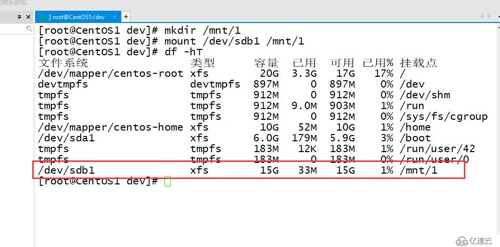The height and width of the screenshot is (247, 500).
Task: Click the 'df -hT' command text
Action: click(184, 52)
